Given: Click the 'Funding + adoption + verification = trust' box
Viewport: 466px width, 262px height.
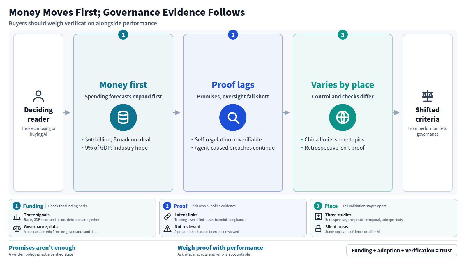Looking at the screenshot, I should pos(402,250).
